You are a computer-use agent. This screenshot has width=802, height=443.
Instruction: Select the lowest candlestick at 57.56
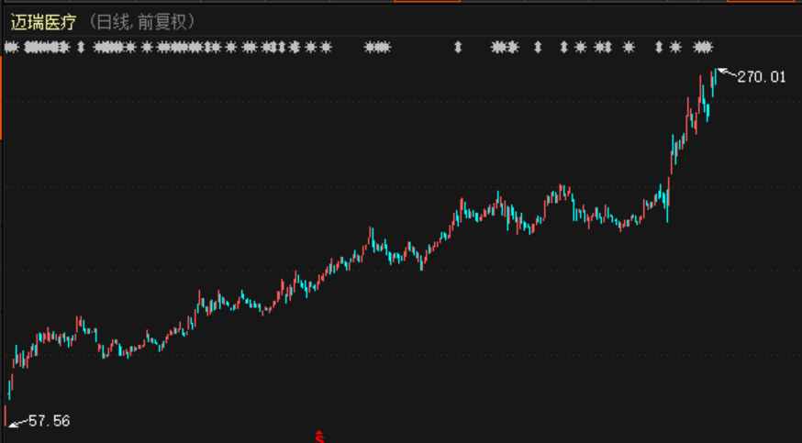[x=6, y=415]
